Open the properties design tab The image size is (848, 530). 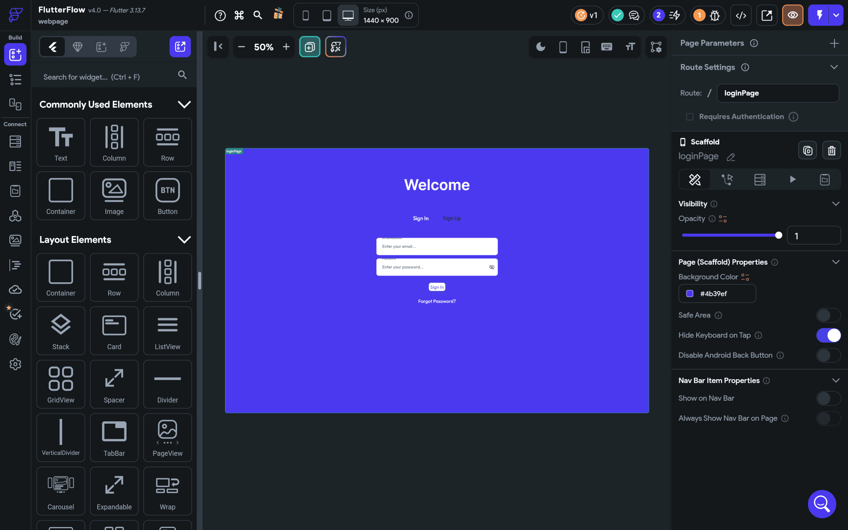[x=695, y=180]
